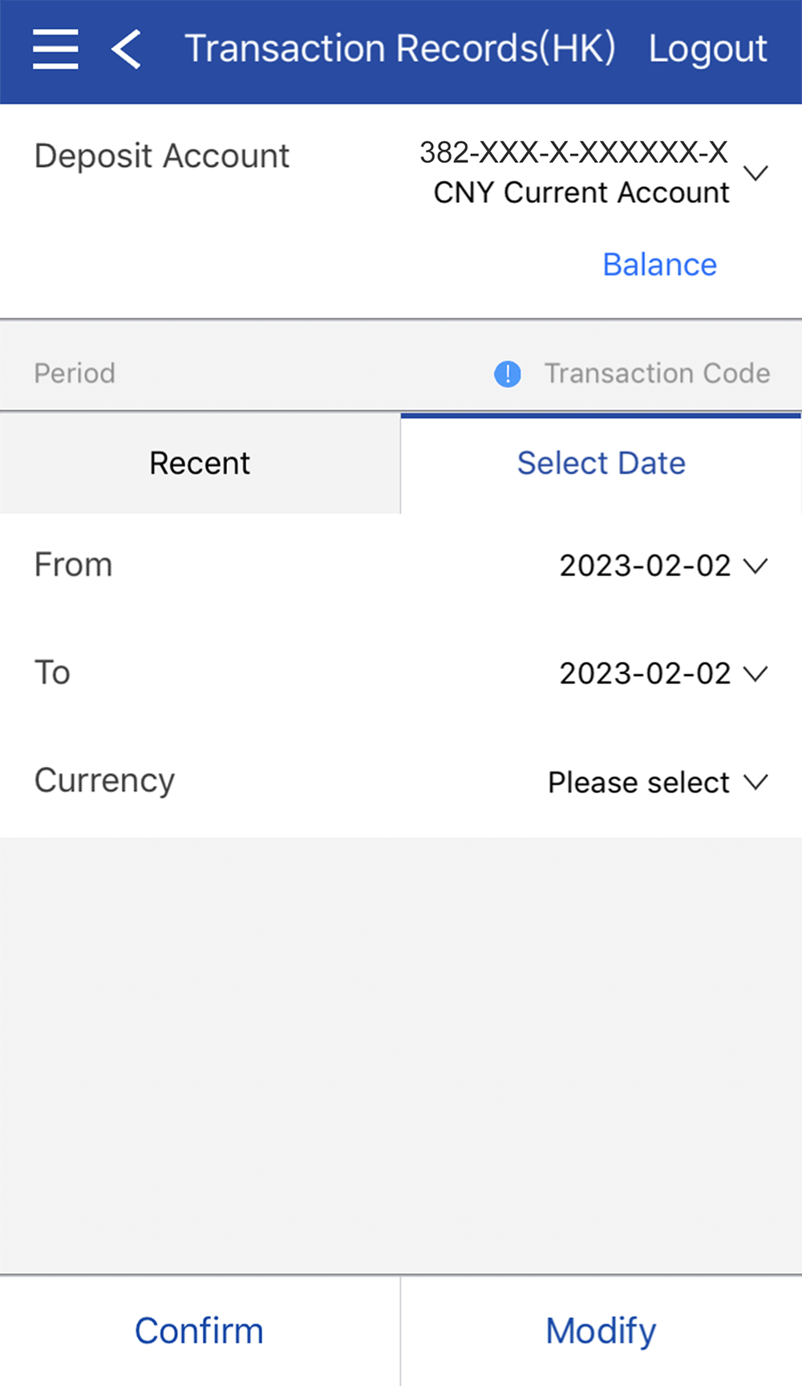Screen dimensions: 802x1386
Task: Click the arrow next to the To date
Action: pos(755,673)
